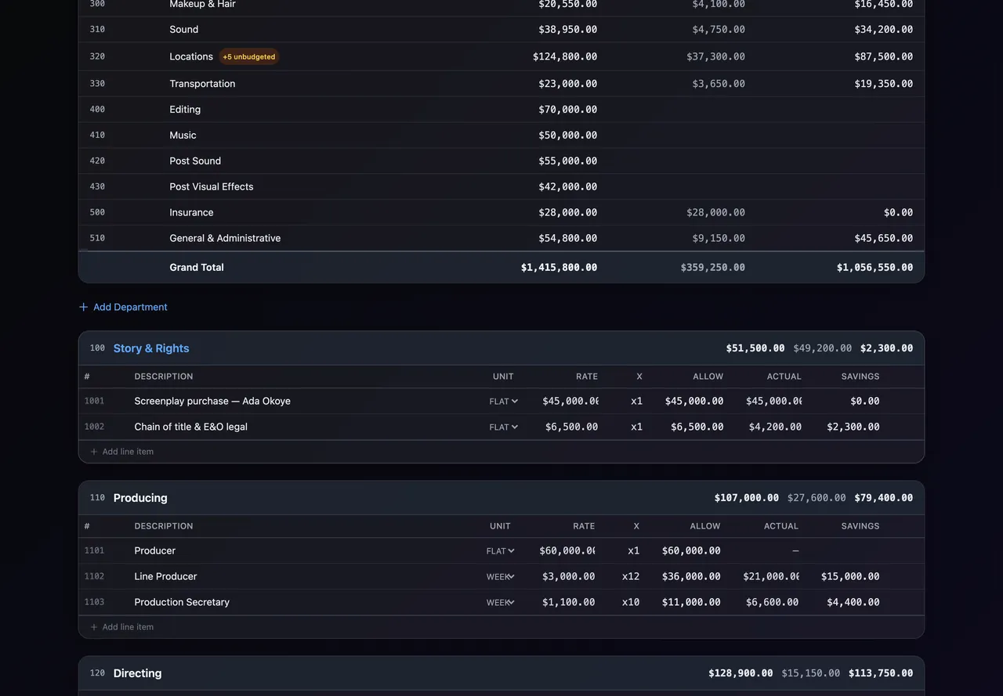This screenshot has height=696, width=1003.
Task: Edit actual $4,200.00 for Chain of title
Action: [x=773, y=427]
